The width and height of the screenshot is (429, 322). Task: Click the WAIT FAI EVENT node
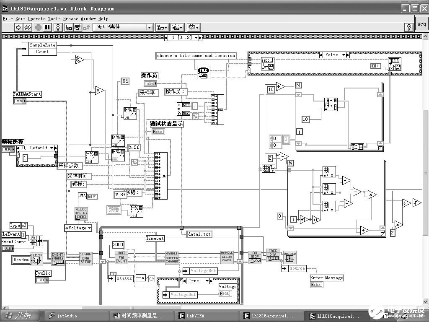point(121,257)
